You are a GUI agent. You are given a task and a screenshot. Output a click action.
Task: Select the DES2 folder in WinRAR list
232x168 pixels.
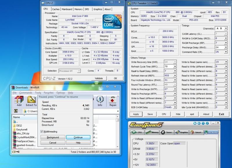17,125
